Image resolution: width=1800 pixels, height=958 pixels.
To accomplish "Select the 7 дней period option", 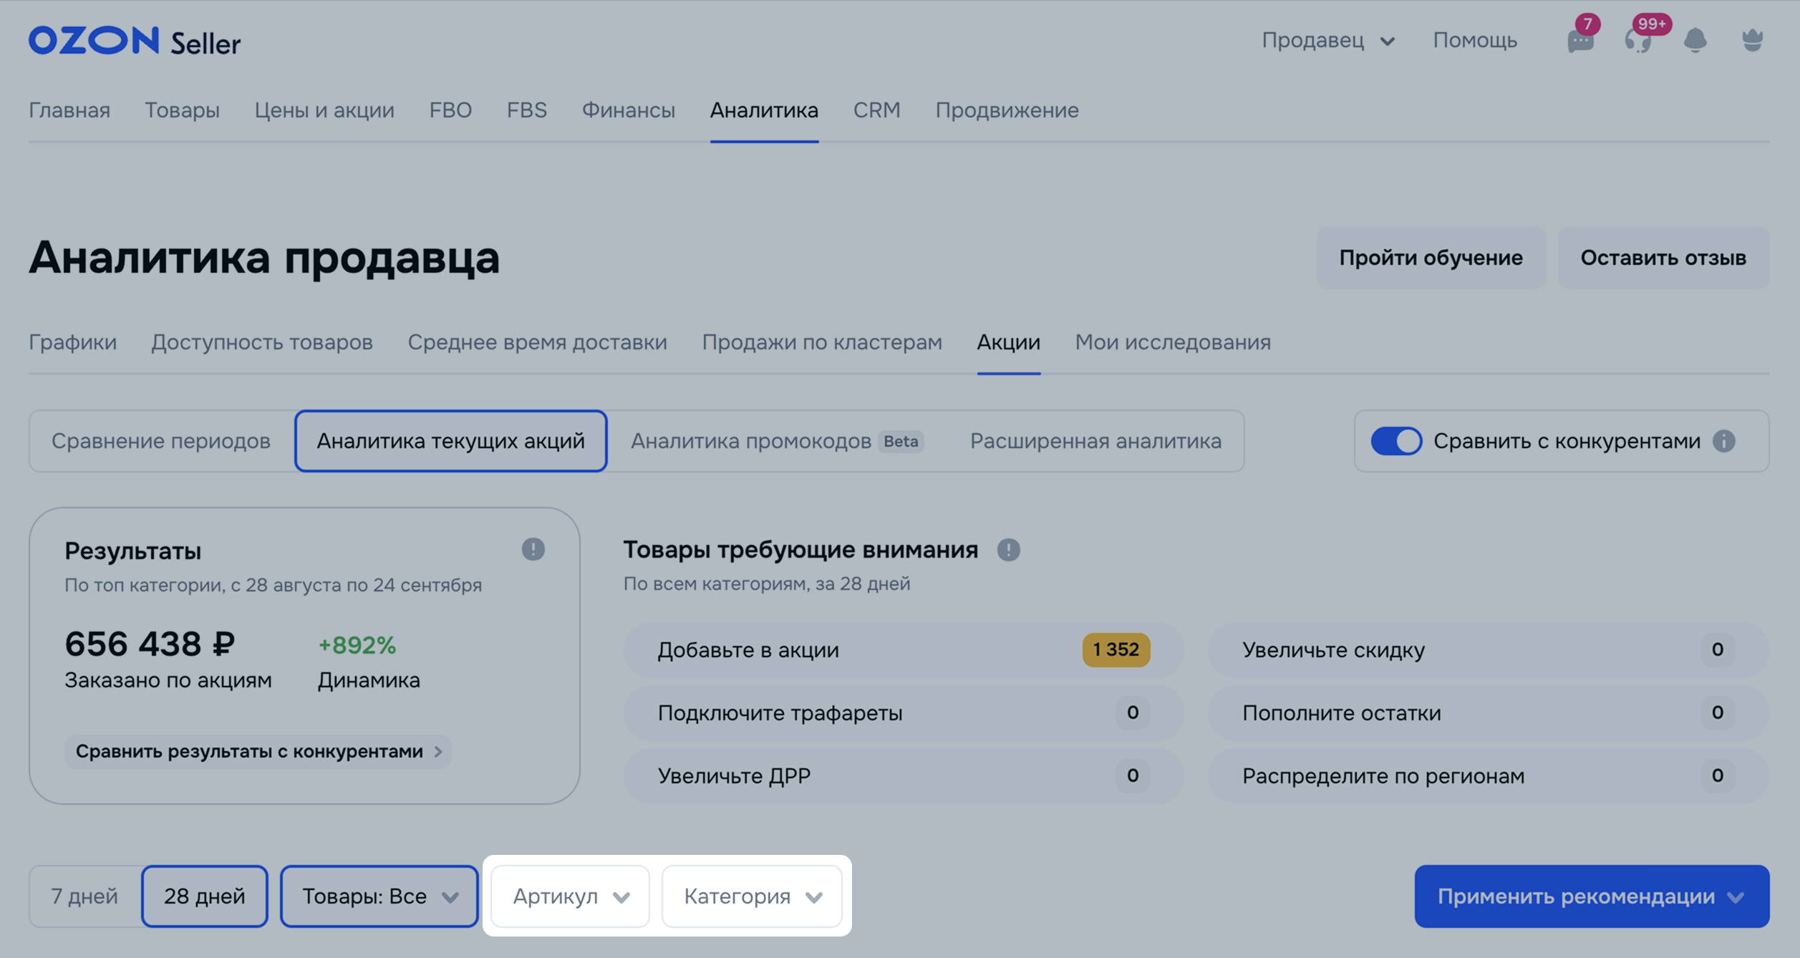I will [84, 896].
